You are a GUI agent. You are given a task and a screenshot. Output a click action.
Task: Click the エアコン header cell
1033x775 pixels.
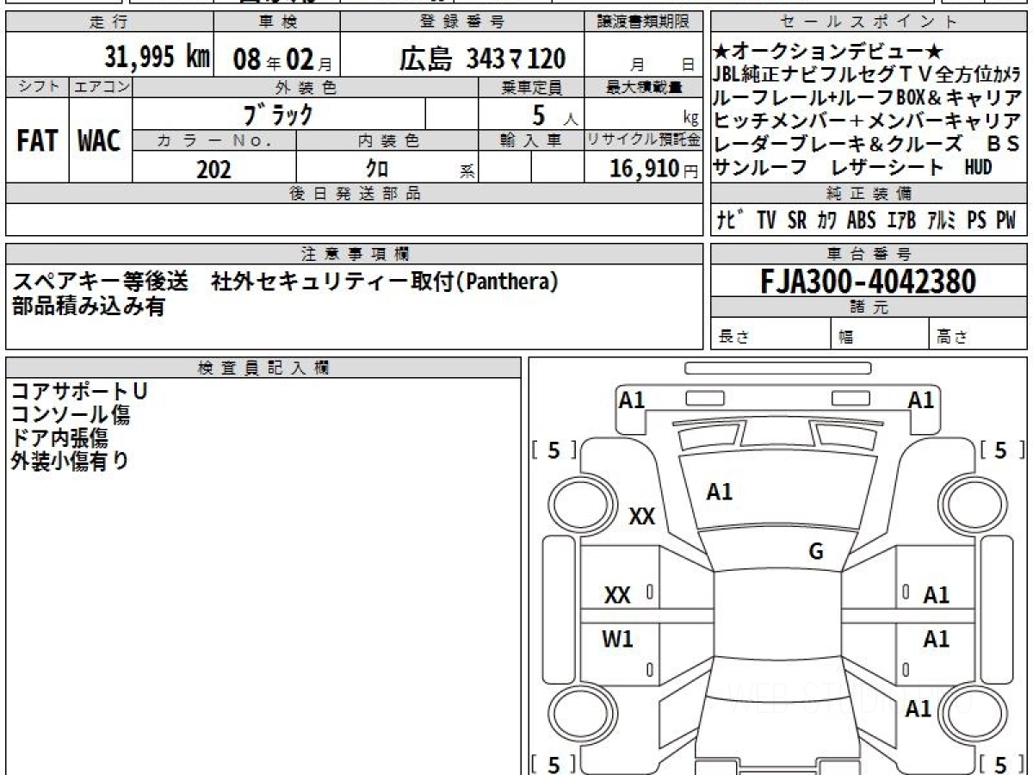click(x=100, y=87)
